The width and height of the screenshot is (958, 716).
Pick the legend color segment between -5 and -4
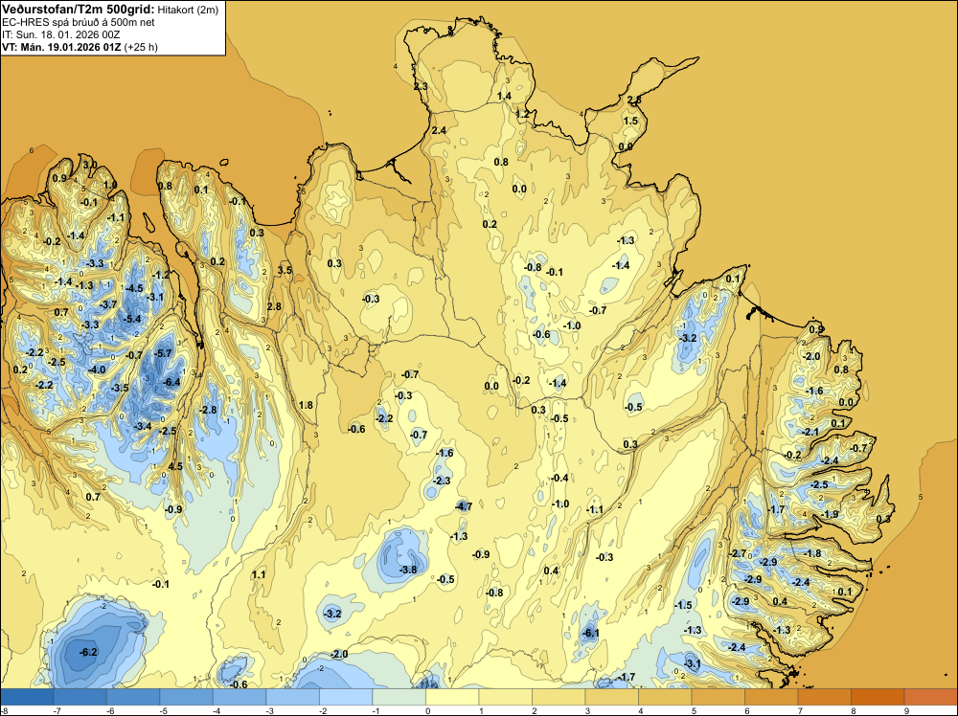[x=187, y=697]
